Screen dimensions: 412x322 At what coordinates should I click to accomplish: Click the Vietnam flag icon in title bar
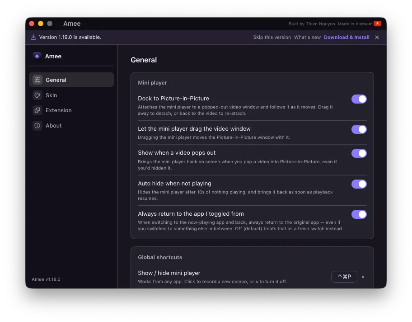[378, 24]
